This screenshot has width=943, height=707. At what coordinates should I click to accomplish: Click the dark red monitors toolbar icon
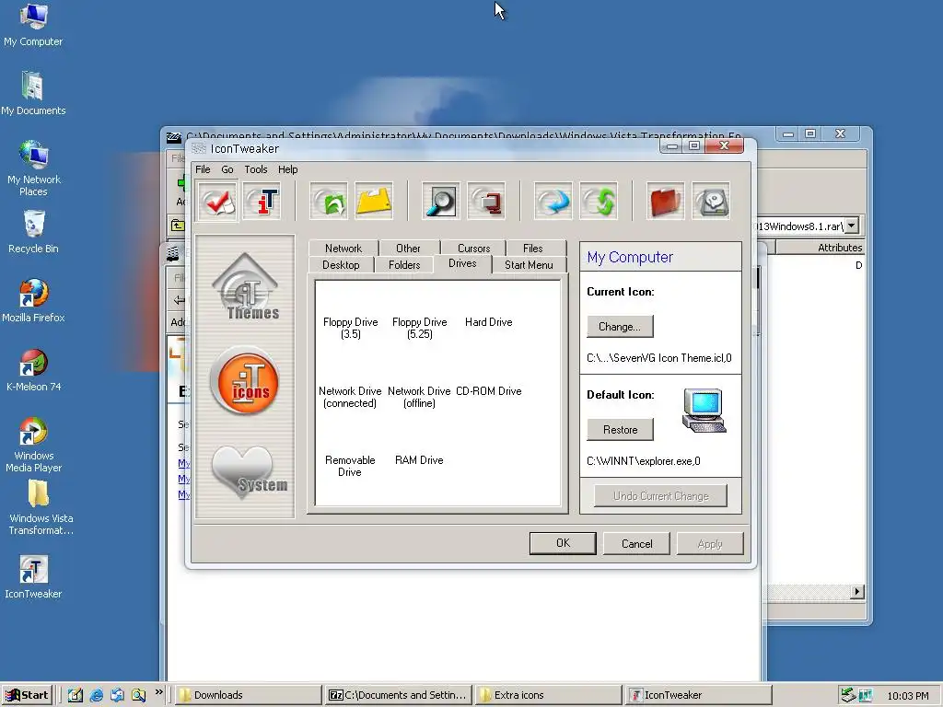click(x=486, y=202)
